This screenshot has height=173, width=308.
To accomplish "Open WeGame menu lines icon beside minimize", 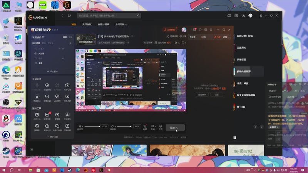I will click(261, 15).
